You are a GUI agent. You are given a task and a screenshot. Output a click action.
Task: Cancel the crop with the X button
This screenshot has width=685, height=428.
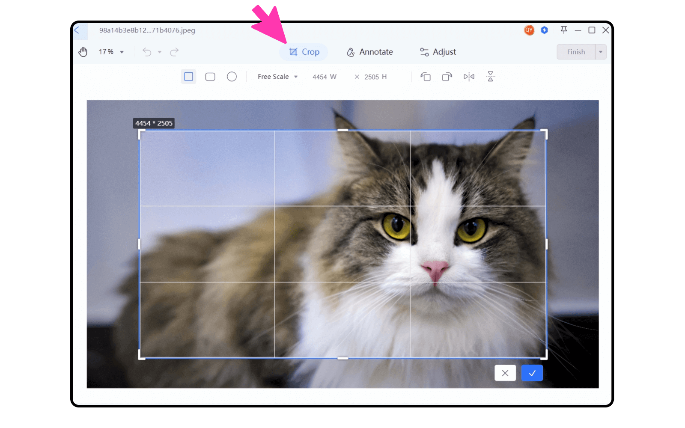click(x=505, y=373)
